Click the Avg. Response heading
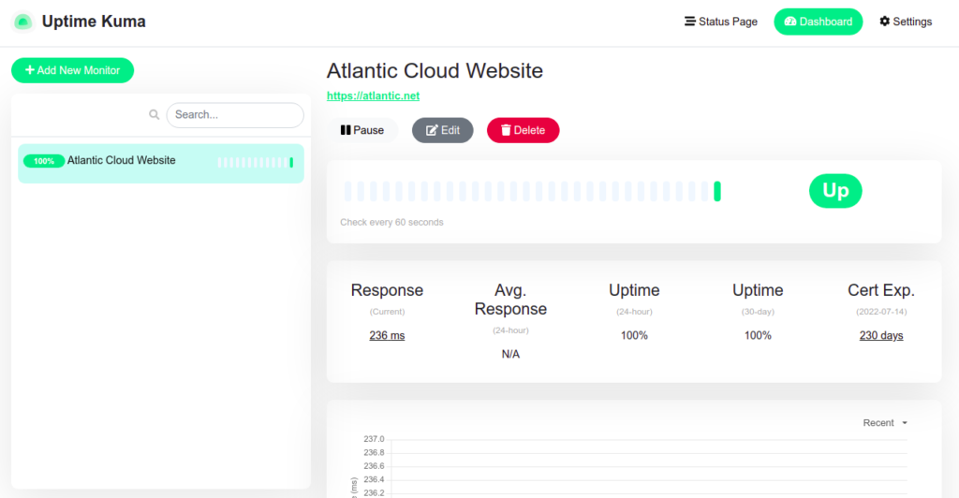Viewport: 959px width, 498px height. click(510, 300)
